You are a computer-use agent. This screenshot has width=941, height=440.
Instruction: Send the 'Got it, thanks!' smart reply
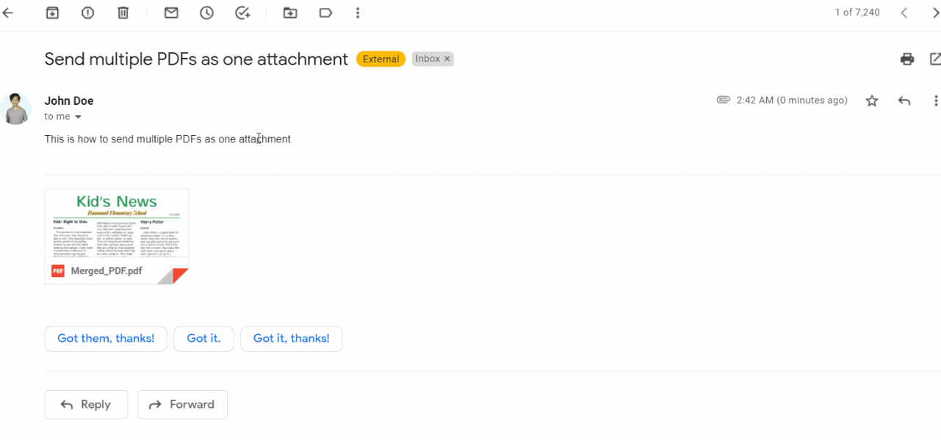coord(291,338)
